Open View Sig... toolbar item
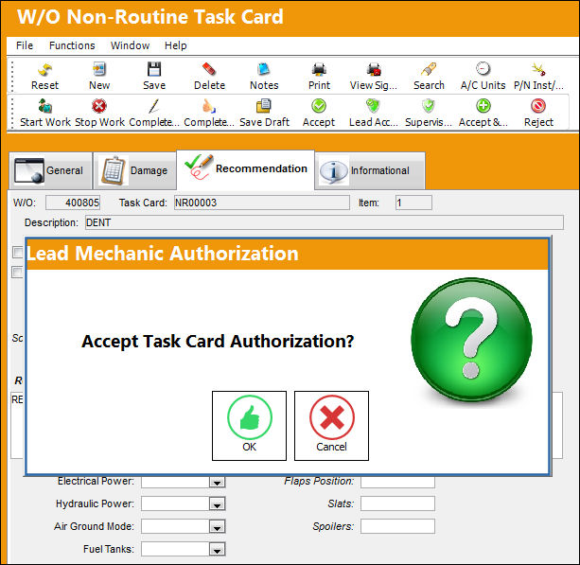Screen dimensions: 580x565 click(x=374, y=77)
